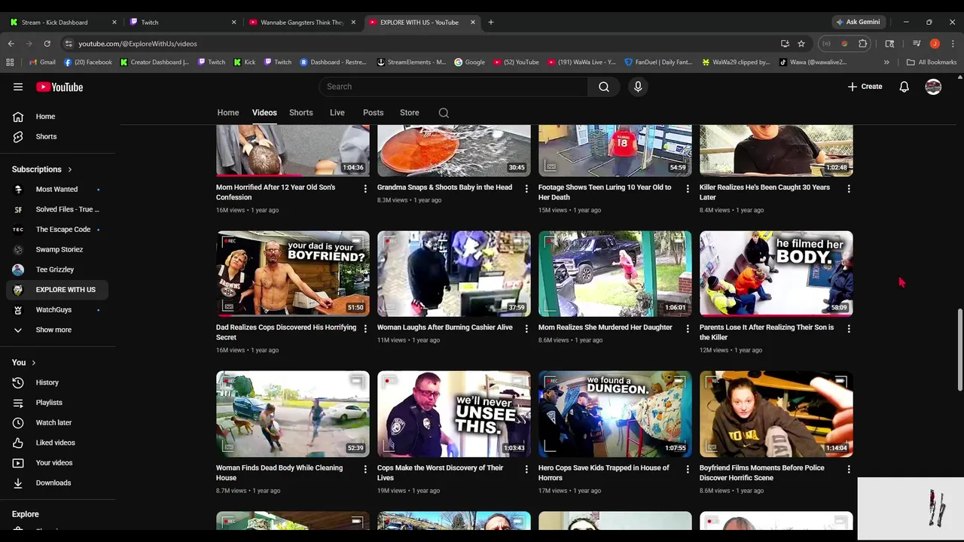
Task: Show hidden bookmarks overflow chevron
Action: click(886, 62)
